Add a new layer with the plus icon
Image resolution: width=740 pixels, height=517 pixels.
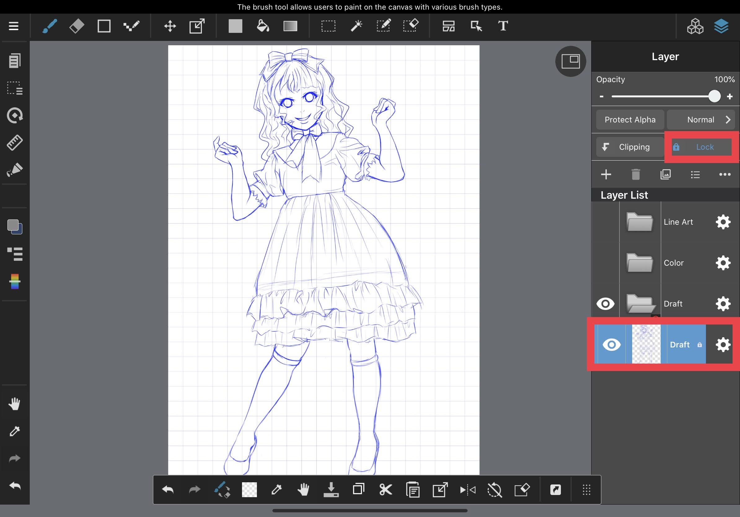click(x=606, y=175)
